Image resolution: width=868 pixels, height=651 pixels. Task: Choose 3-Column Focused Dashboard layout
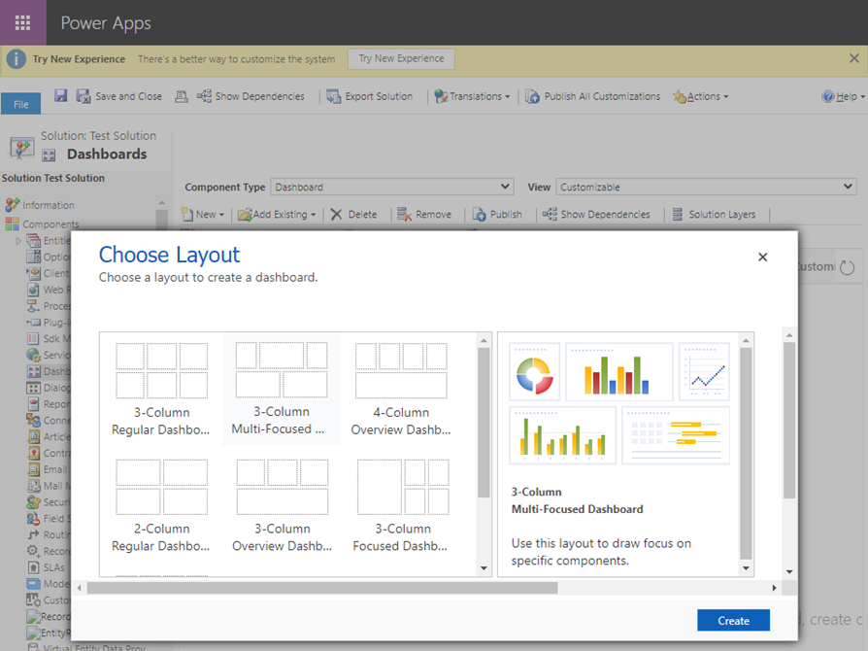(x=401, y=505)
